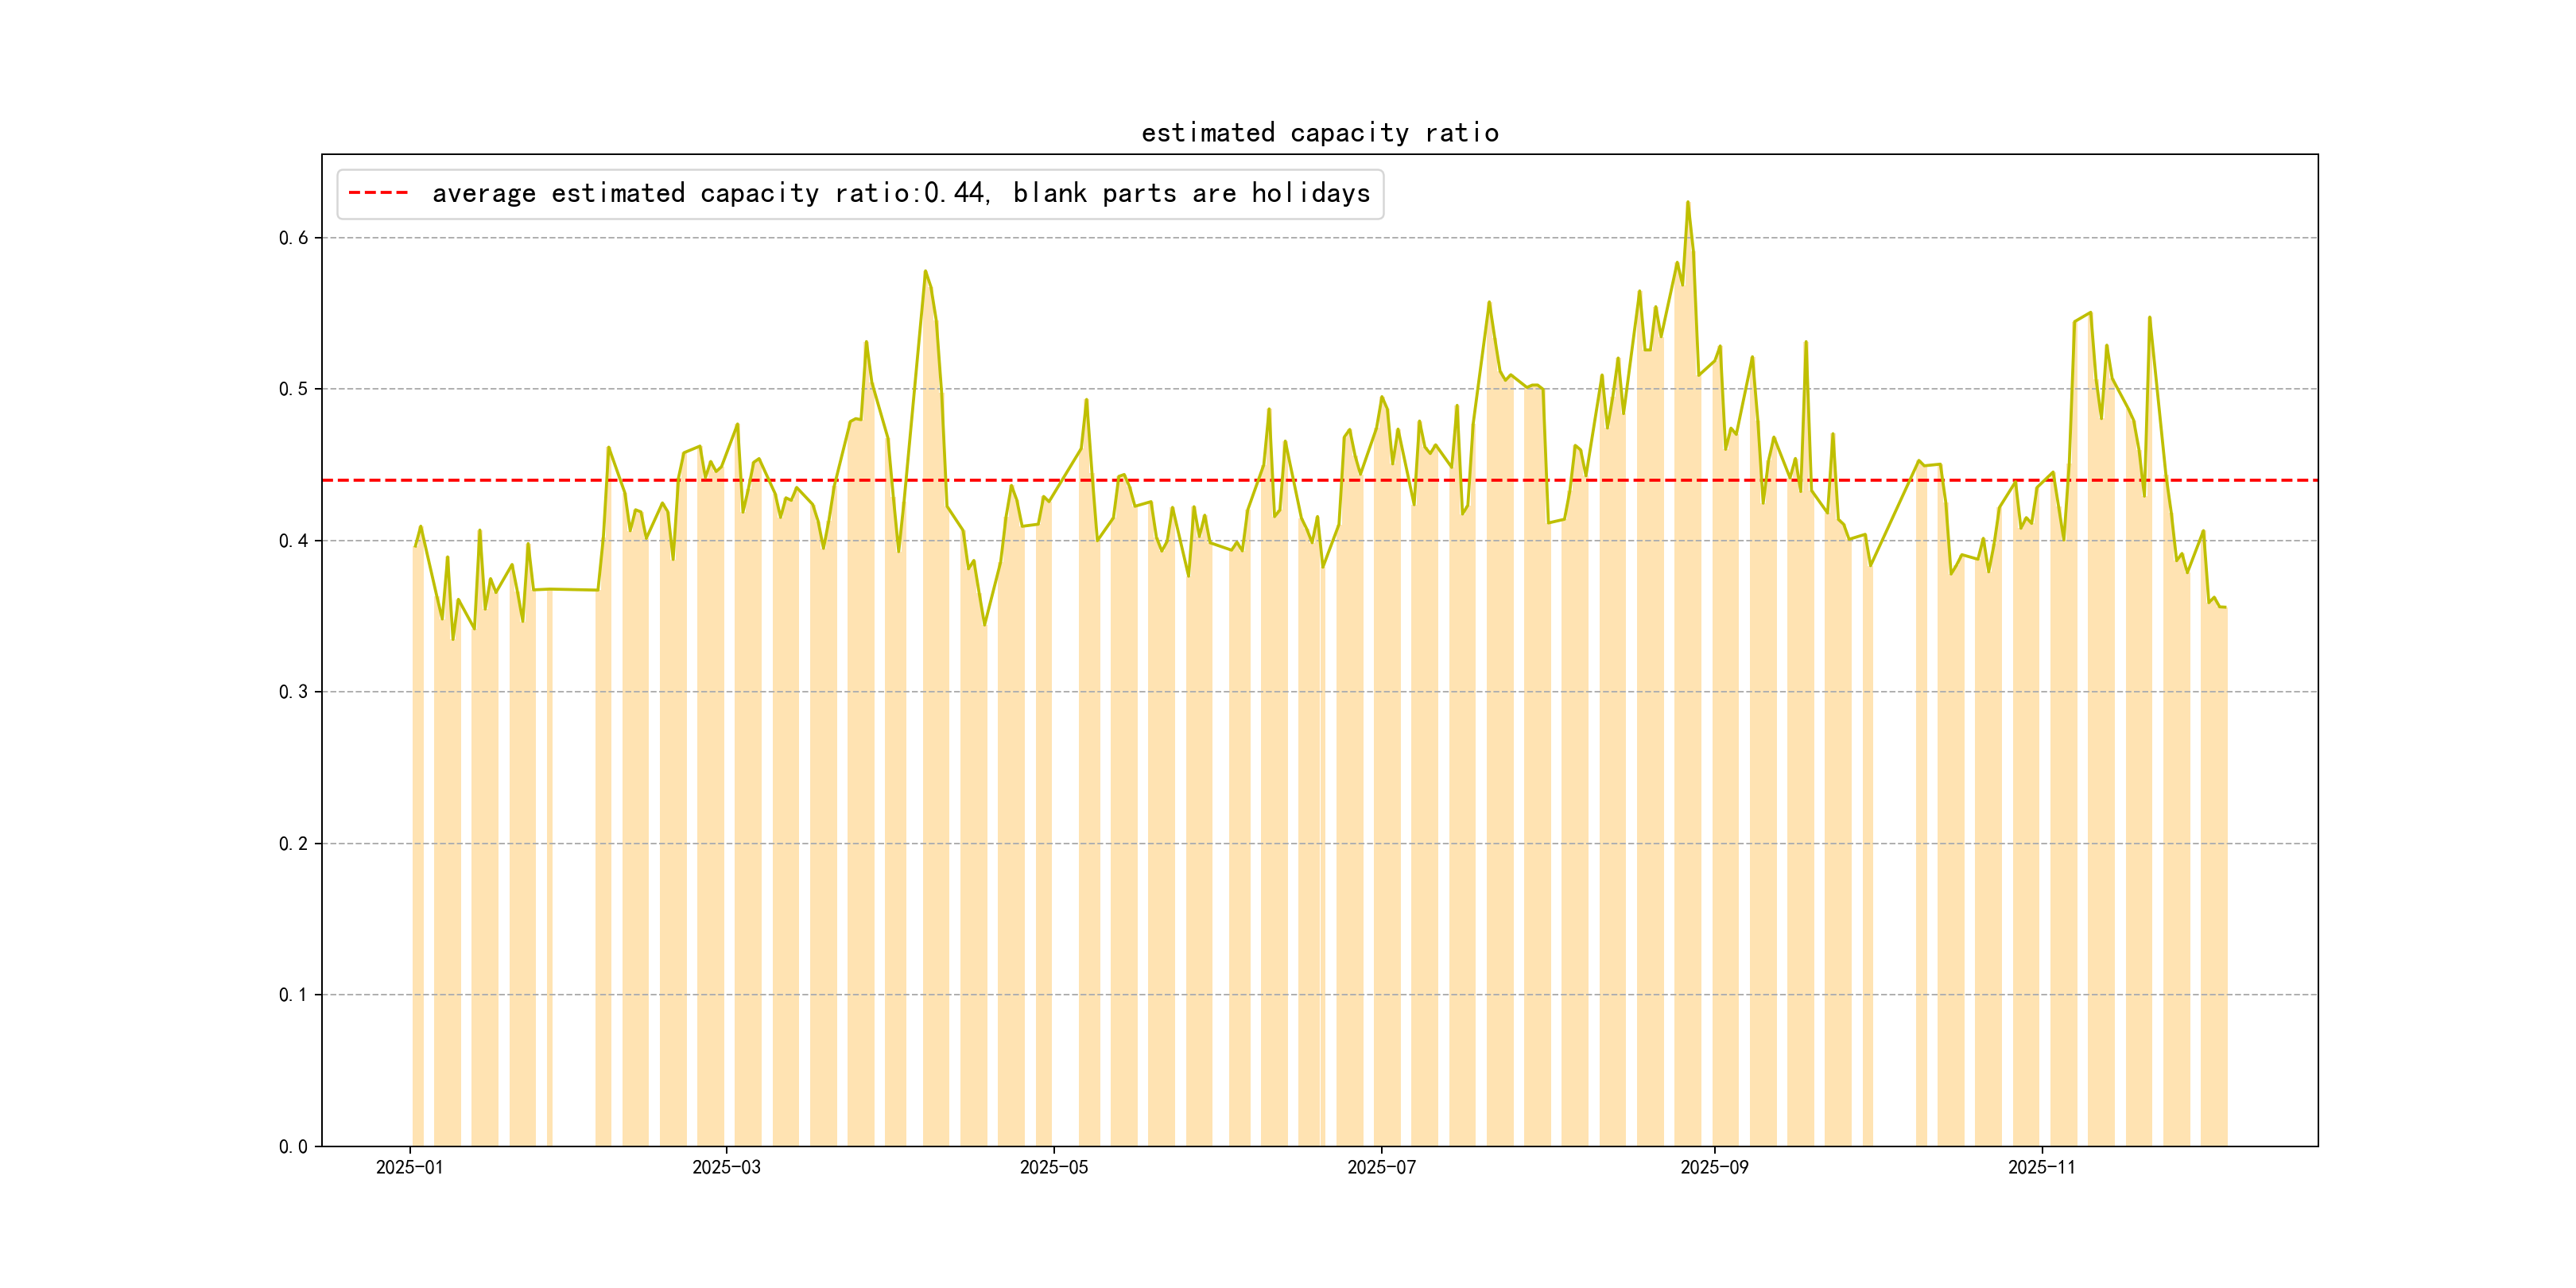Screen dimensions: 2576x1288
Task: Click the 0.3 y-axis tick label
Action: pos(293,692)
